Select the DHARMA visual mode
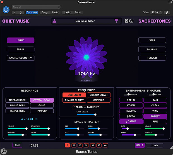 [152, 49]
